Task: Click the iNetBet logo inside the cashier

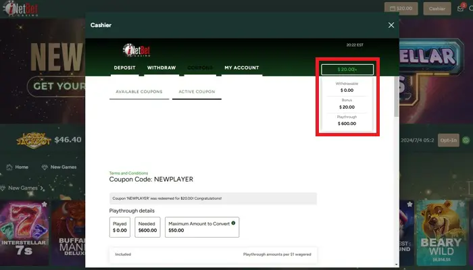Action: [136, 51]
